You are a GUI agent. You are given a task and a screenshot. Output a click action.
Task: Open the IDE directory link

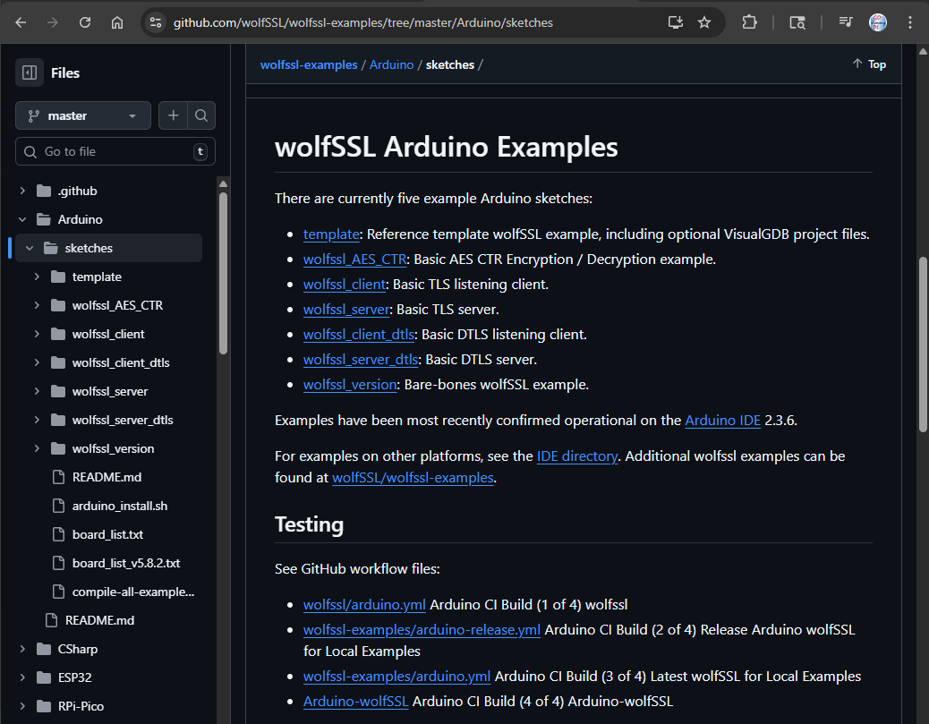point(577,456)
